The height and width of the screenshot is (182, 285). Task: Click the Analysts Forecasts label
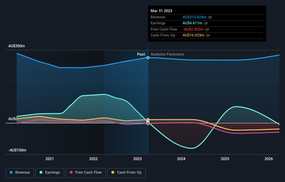coord(167,54)
